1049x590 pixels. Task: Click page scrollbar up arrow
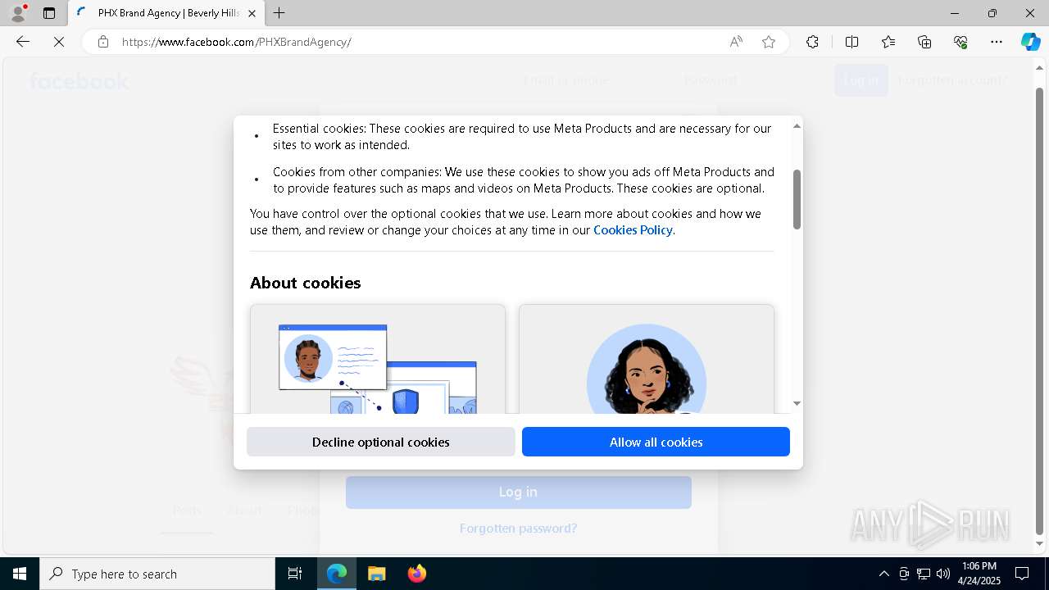click(1040, 68)
